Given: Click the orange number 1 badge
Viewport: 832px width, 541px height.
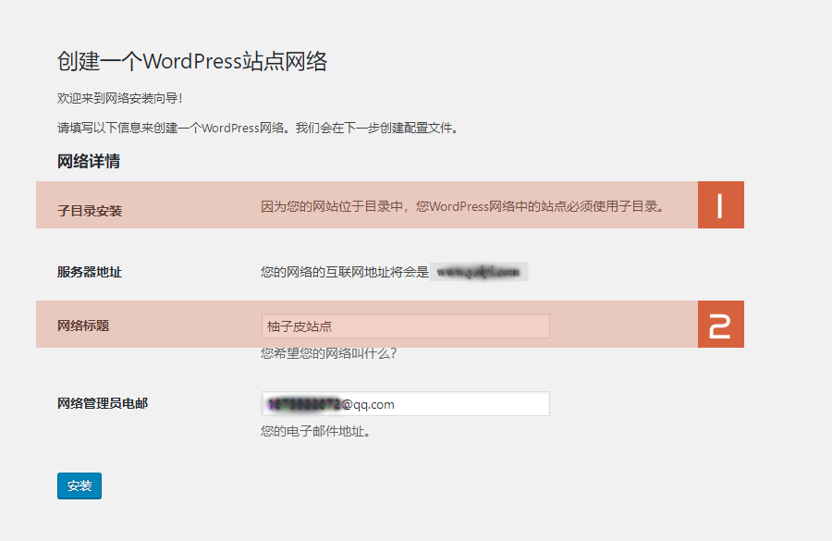Looking at the screenshot, I should coord(720,205).
